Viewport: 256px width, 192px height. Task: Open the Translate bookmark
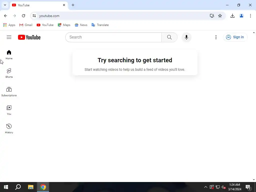click(x=100, y=25)
